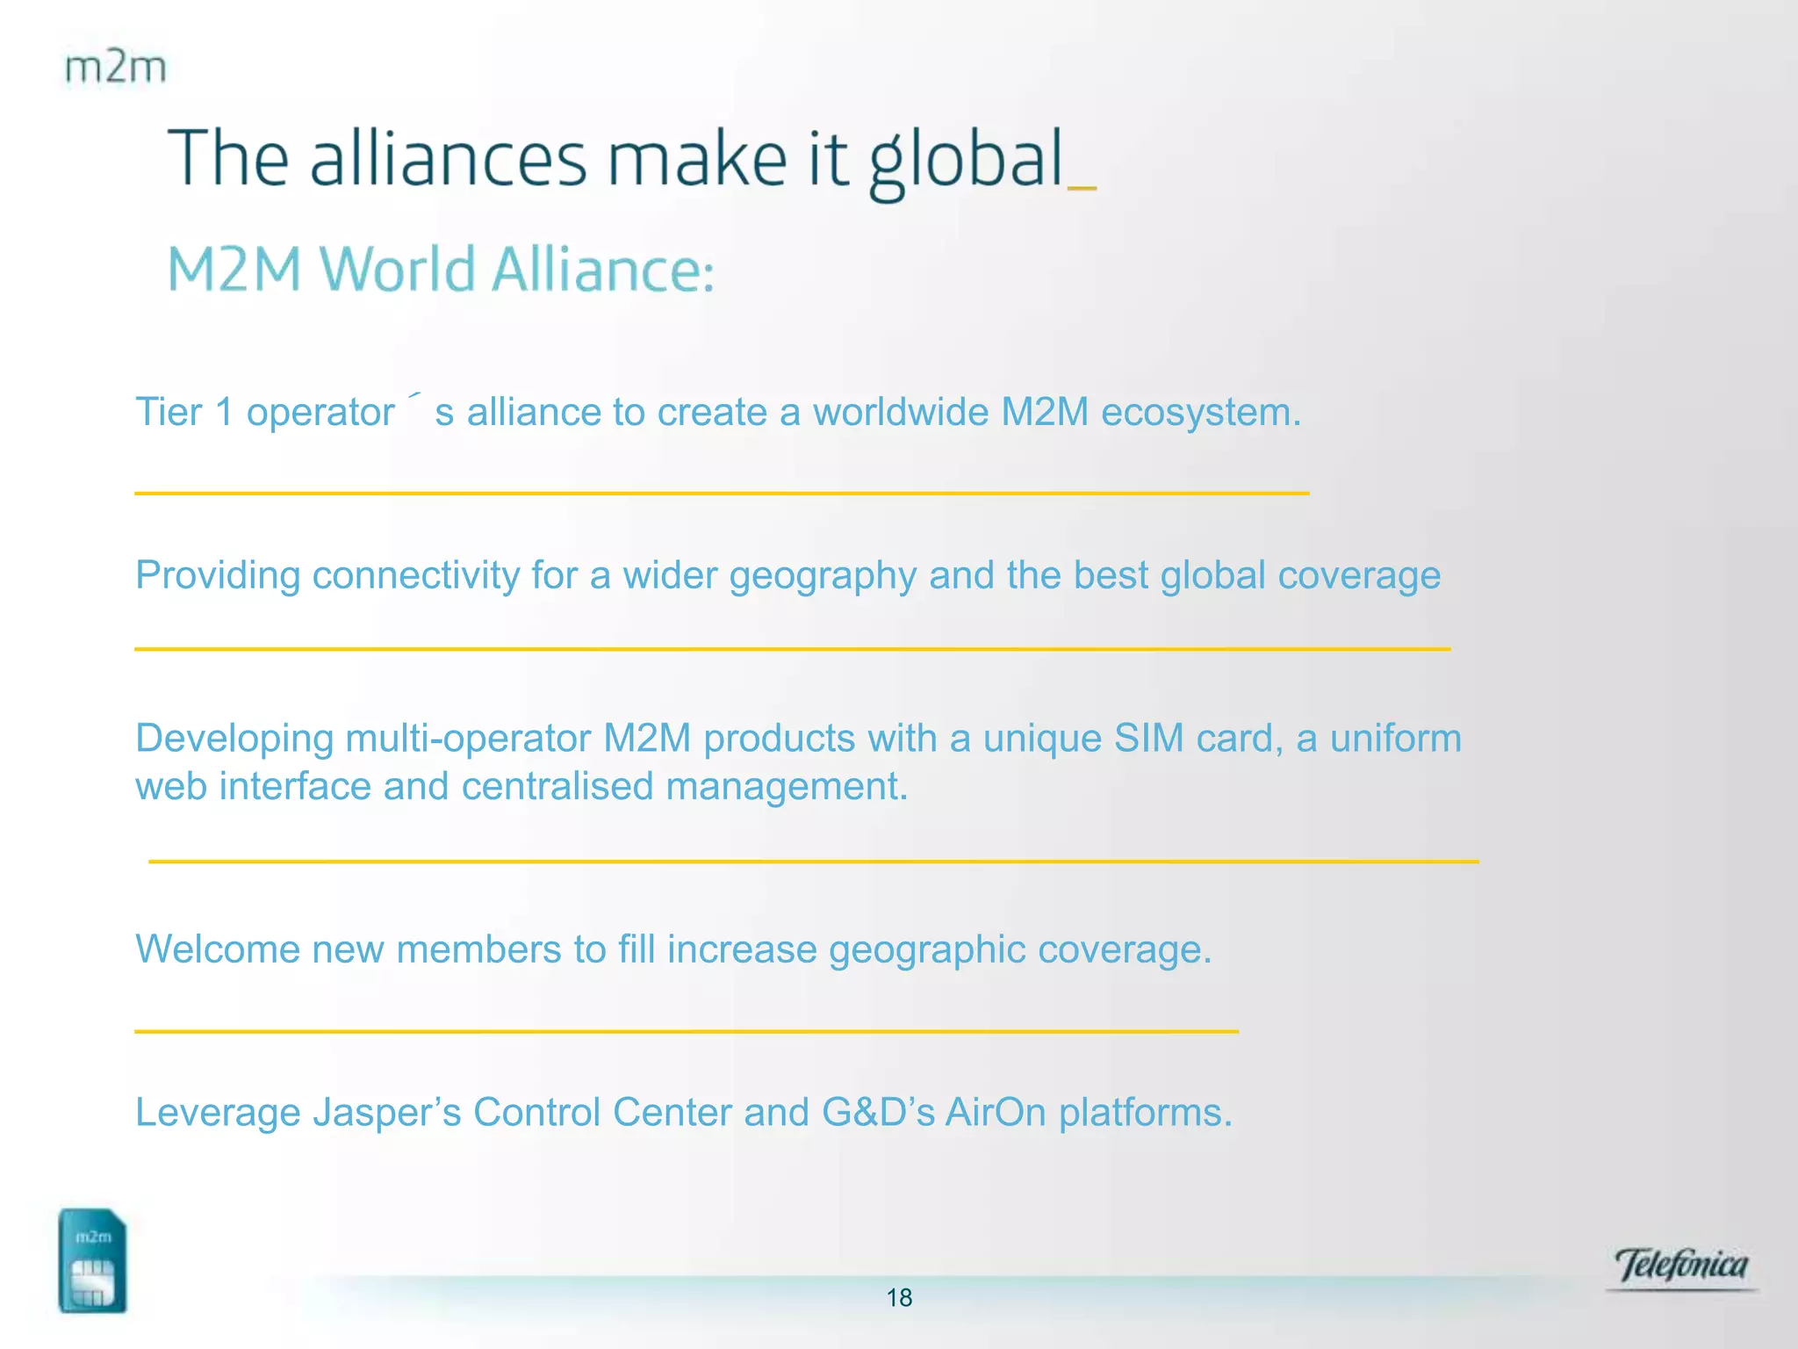Click "Leverage Jasper's Control Center" line
The width and height of the screenshot is (1798, 1349).
click(x=684, y=1113)
